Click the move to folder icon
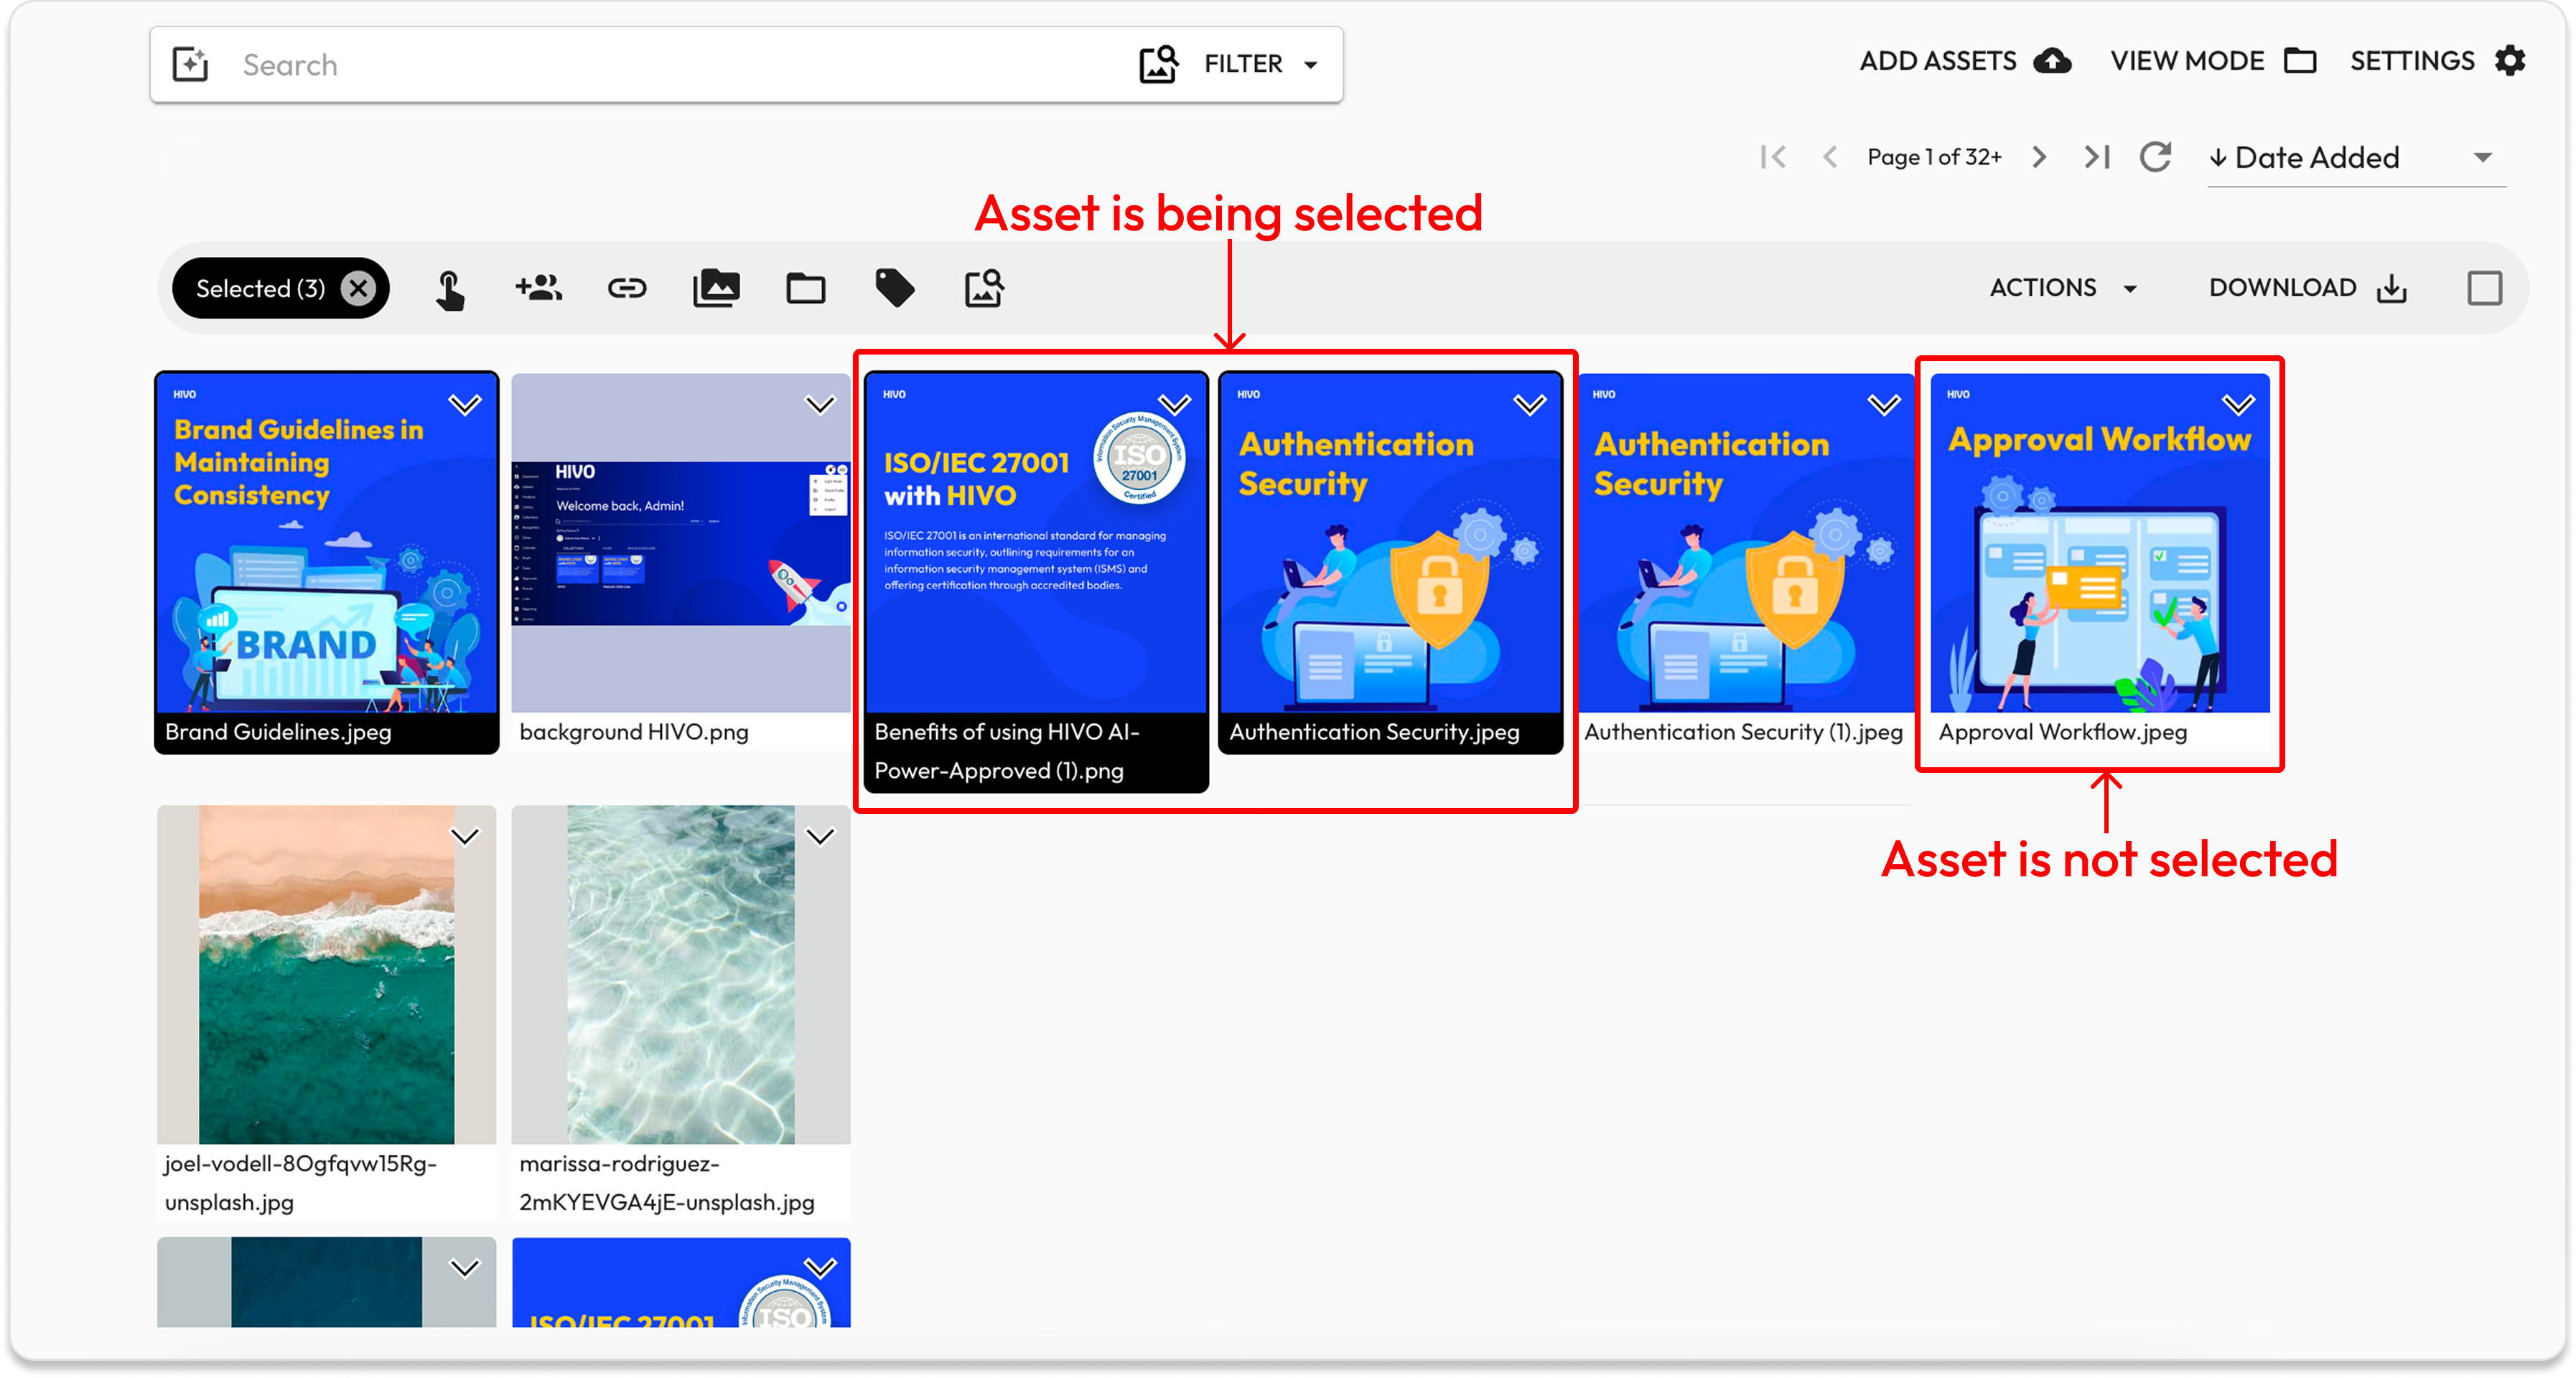This screenshot has width=2576, height=1378. pos(805,289)
